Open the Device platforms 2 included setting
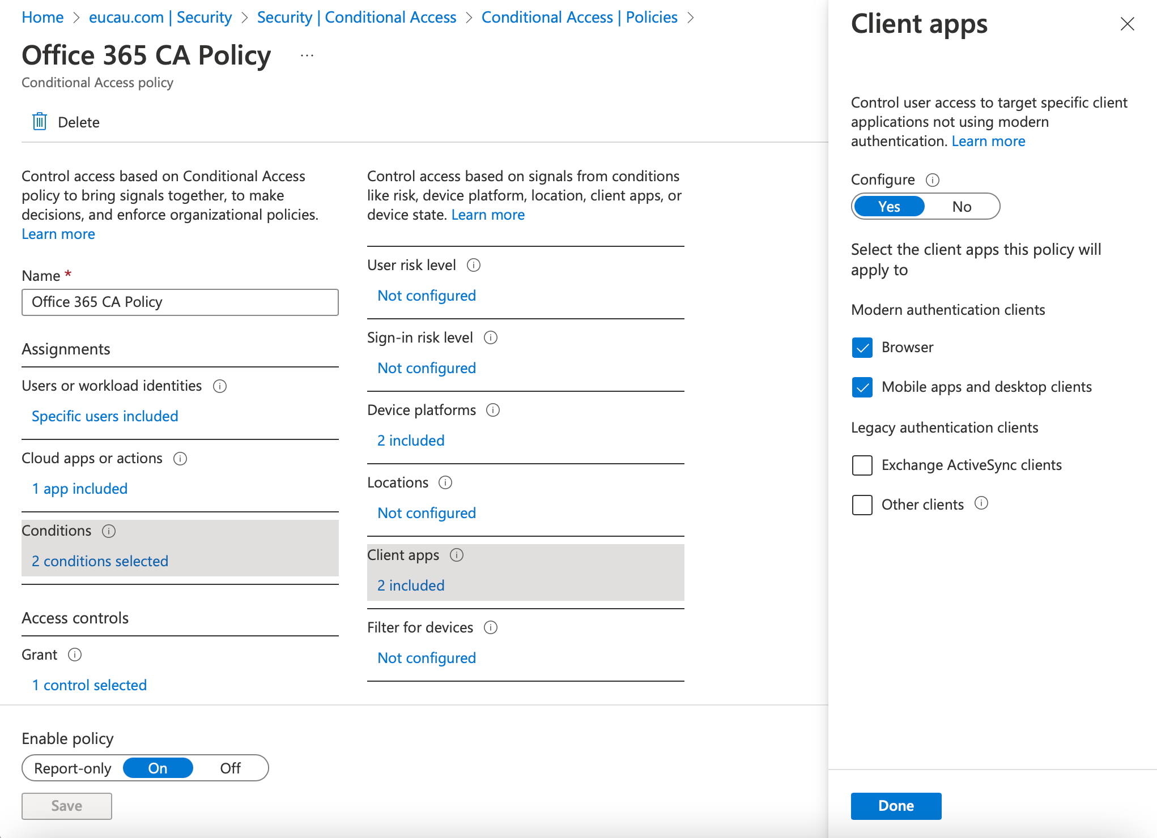 tap(411, 441)
